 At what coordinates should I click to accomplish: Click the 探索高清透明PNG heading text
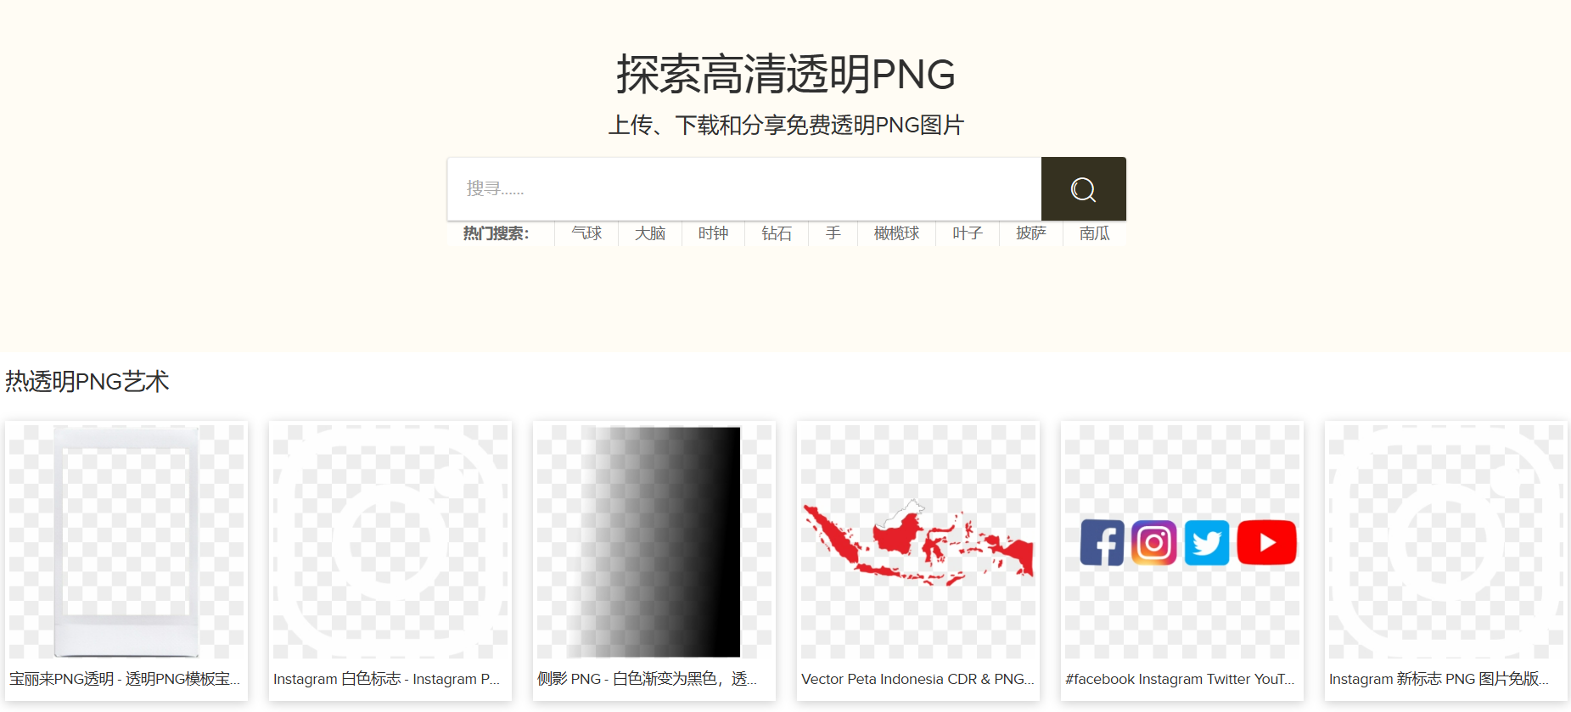coord(786,75)
